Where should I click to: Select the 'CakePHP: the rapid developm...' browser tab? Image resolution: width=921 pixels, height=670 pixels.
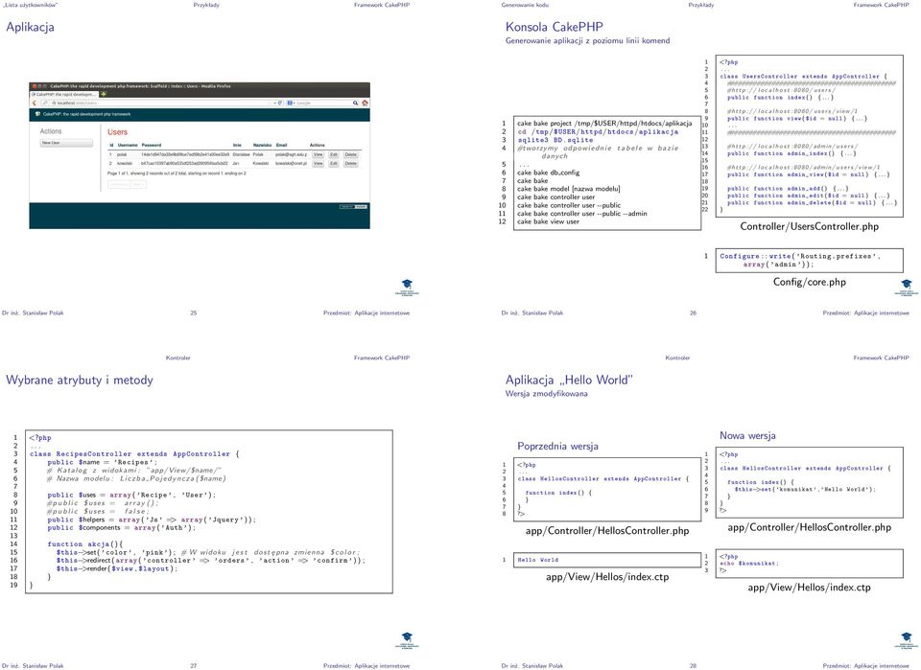(64, 94)
